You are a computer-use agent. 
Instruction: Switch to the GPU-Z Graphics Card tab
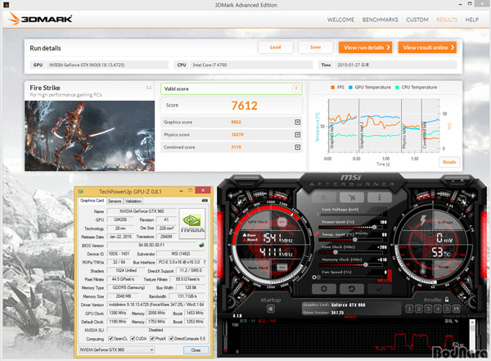point(92,201)
